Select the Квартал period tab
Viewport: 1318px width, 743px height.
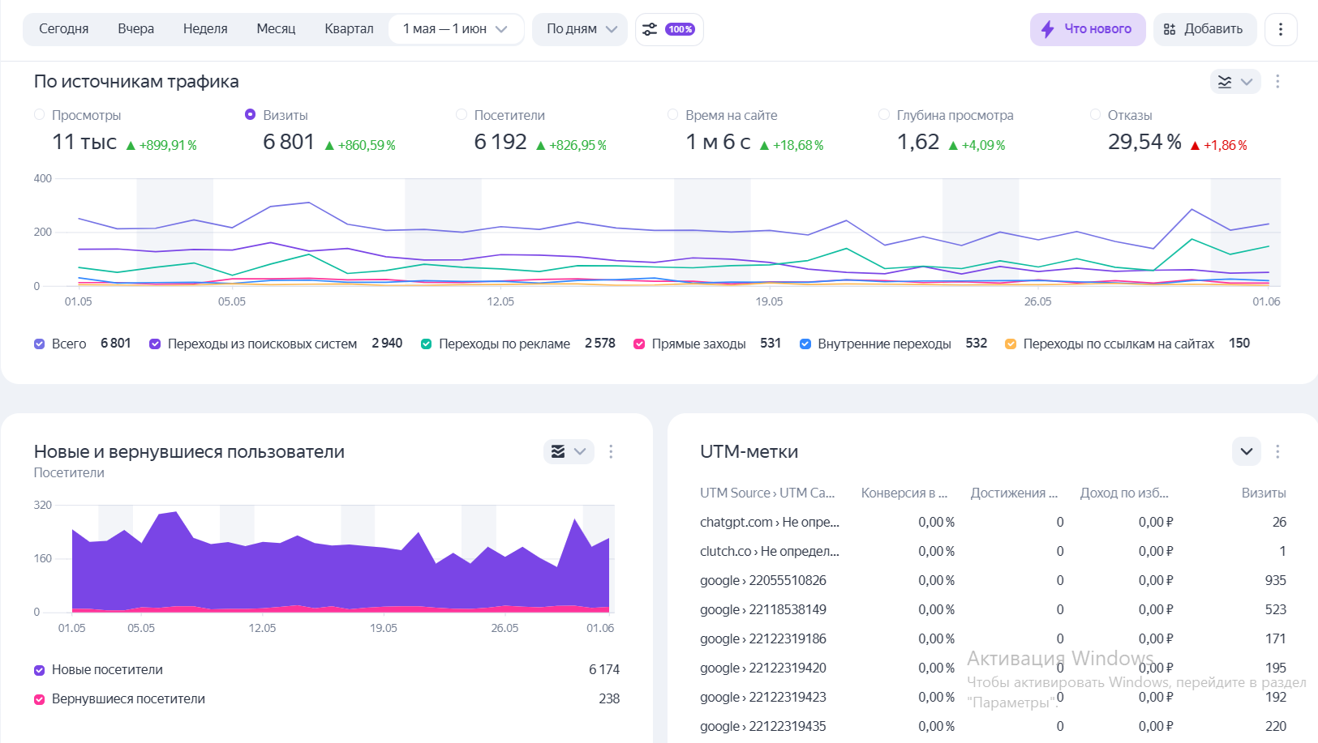pos(349,29)
